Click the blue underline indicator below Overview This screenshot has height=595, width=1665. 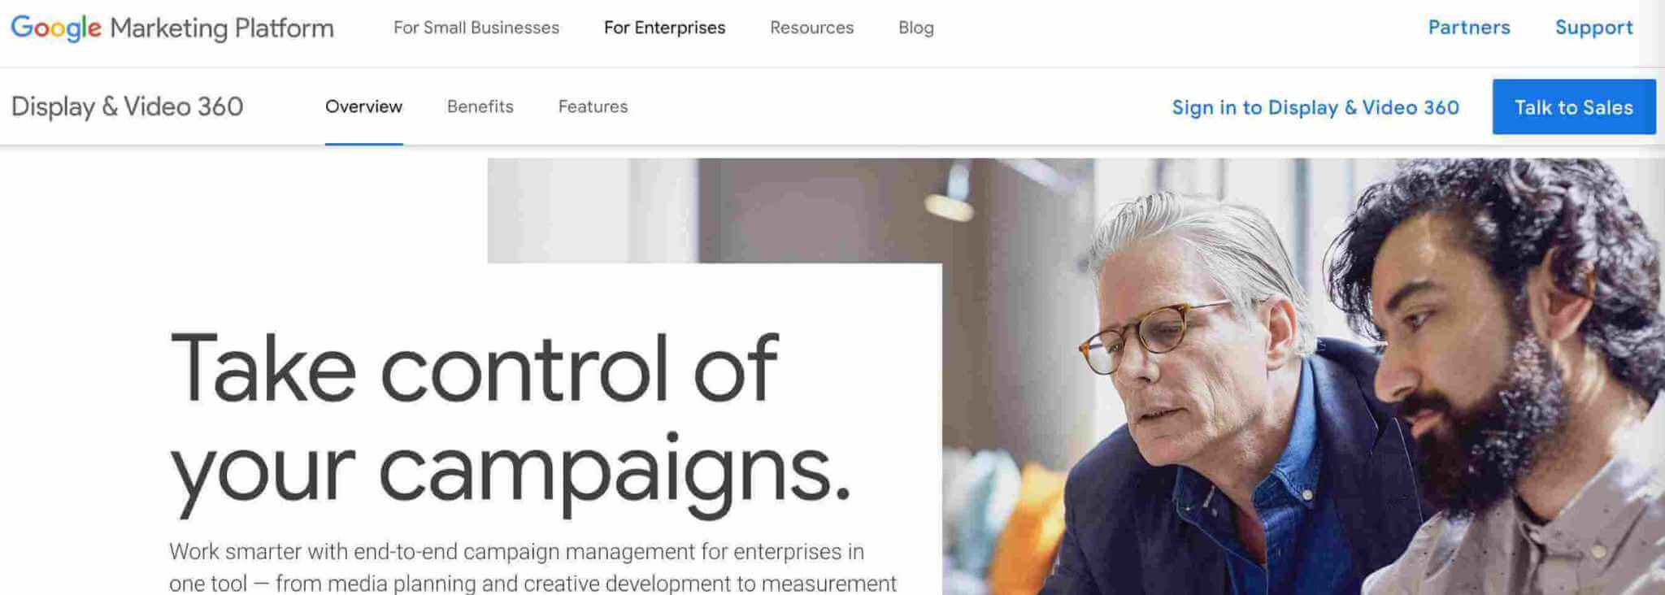click(364, 142)
